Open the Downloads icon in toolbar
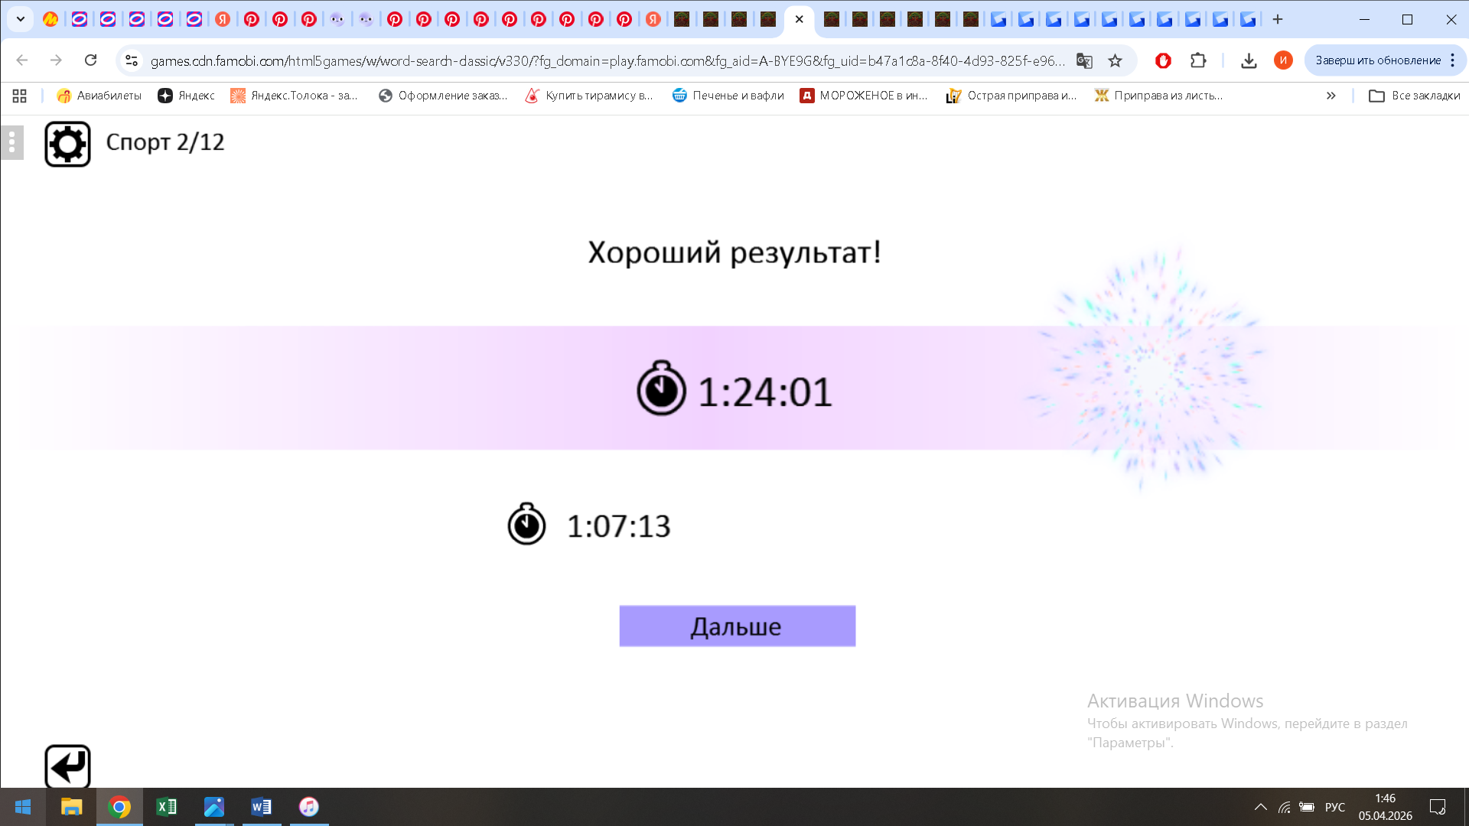 [x=1249, y=60]
